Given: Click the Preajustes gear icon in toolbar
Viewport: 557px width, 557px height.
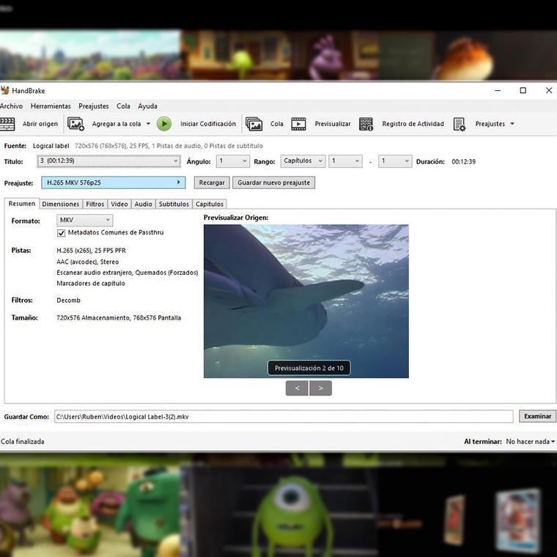Looking at the screenshot, I should coord(460,124).
